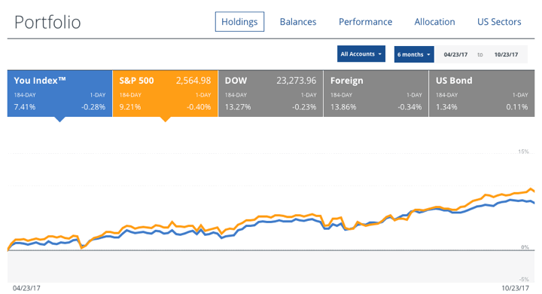The width and height of the screenshot is (542, 294).
Task: Enable the US Bond benchmark tile
Action: (x=482, y=93)
